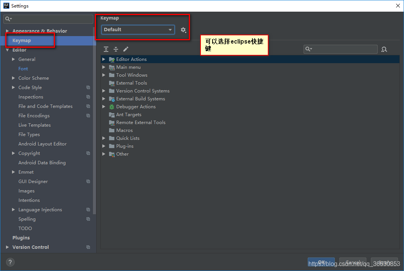Click the Collapse All icon in keymap toolbar
This screenshot has height=271, width=404.
point(116,49)
